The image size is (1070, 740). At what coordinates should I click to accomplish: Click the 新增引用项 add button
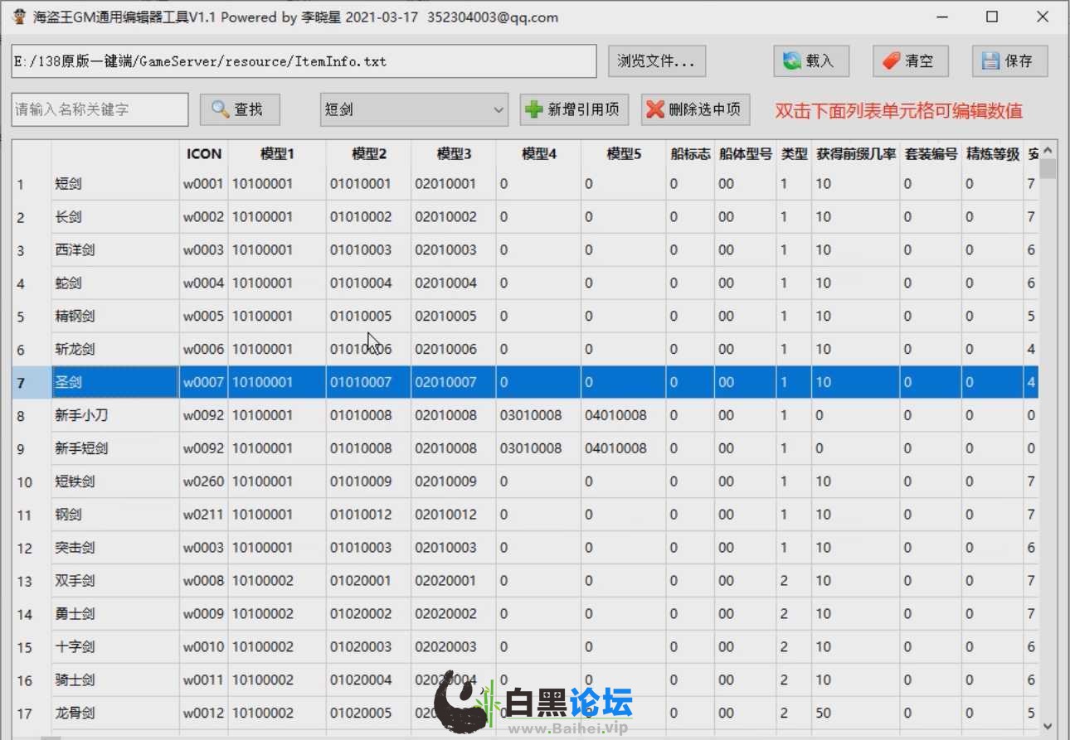(x=574, y=109)
